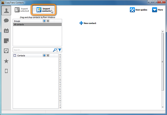Open the Contacts sidebar section
This screenshot has width=167, height=115.
pyautogui.click(x=6, y=11)
